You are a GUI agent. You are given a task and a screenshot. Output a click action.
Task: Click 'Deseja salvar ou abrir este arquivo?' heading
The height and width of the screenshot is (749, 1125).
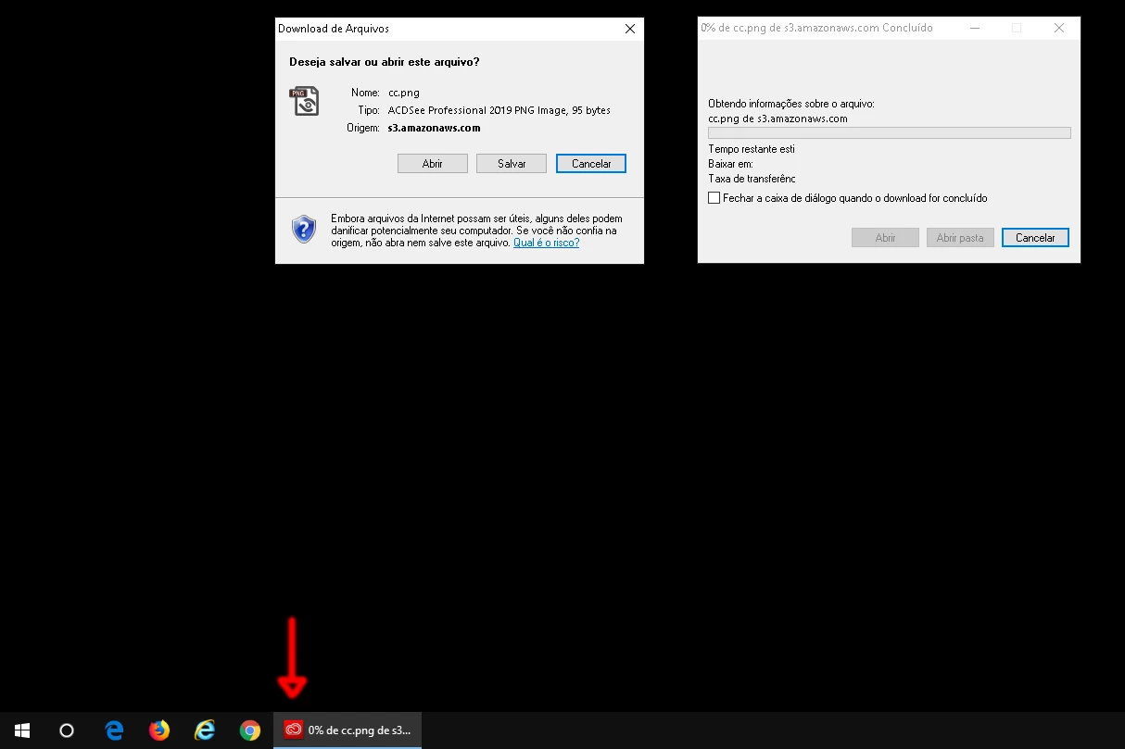384,62
